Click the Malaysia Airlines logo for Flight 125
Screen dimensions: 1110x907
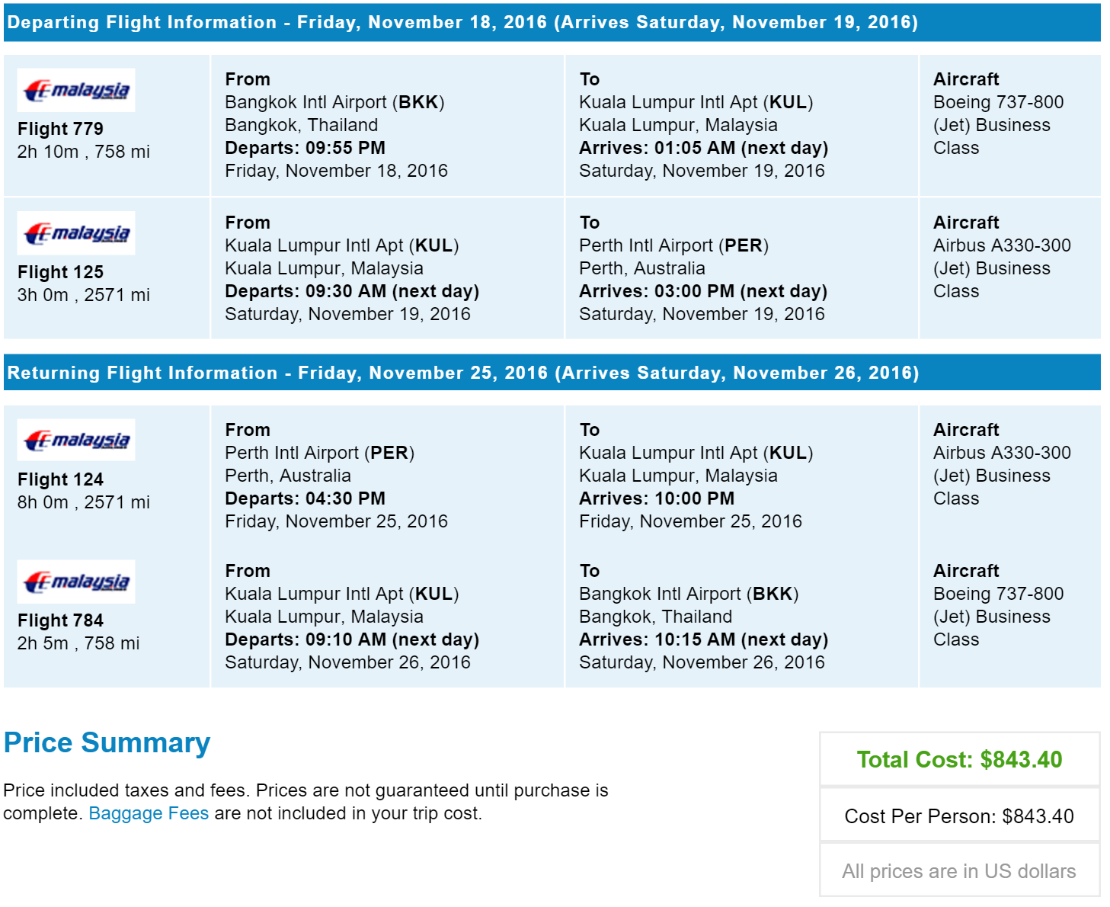pyautogui.click(x=76, y=232)
